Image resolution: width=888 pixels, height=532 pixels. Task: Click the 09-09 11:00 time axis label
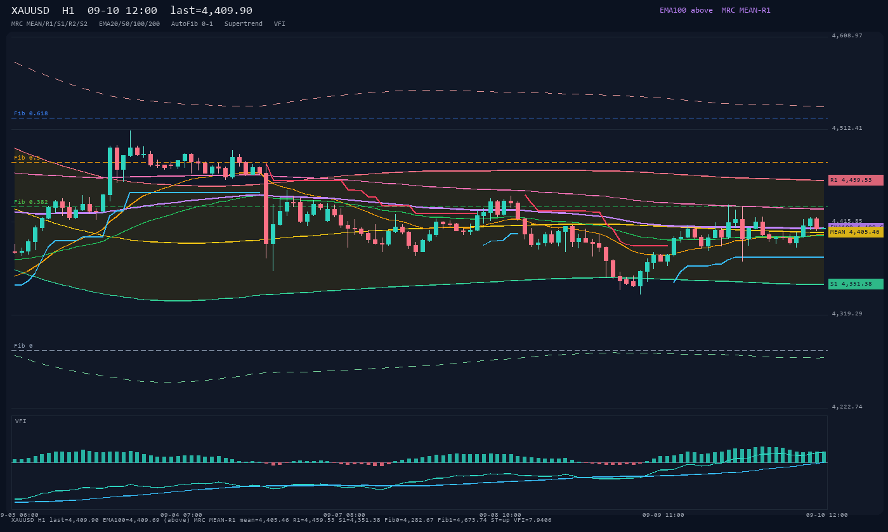(663, 515)
